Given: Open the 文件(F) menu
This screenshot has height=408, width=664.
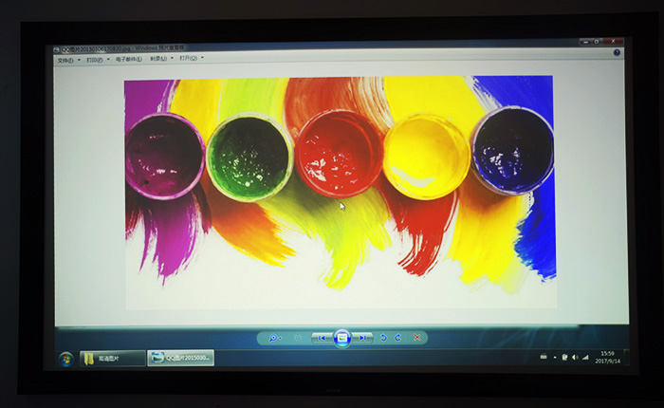Looking at the screenshot, I should (x=66, y=59).
